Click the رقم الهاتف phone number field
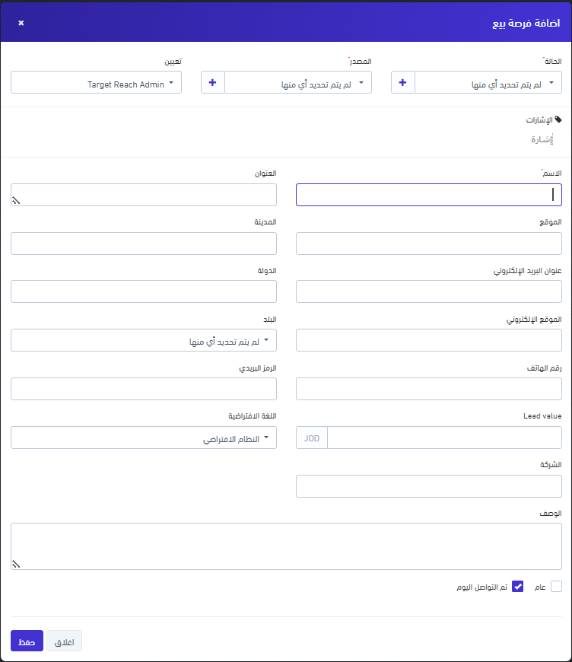 pyautogui.click(x=428, y=389)
